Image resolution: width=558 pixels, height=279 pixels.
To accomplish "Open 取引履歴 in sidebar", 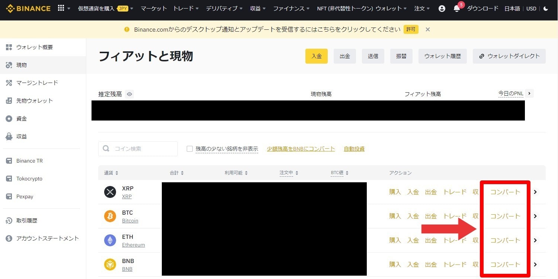I will coord(43,221).
